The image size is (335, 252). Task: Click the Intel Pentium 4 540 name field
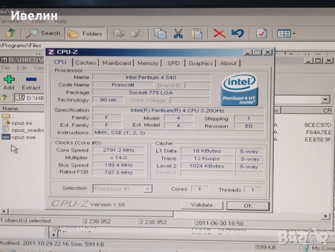pyautogui.click(x=151, y=77)
